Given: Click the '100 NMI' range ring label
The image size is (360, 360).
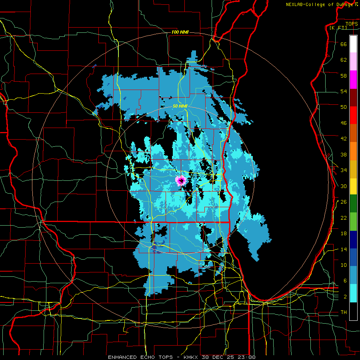Looking at the screenshot, I should [180, 32].
